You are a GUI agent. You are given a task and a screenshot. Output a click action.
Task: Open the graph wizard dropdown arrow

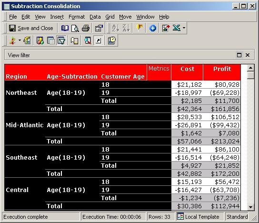20,41
